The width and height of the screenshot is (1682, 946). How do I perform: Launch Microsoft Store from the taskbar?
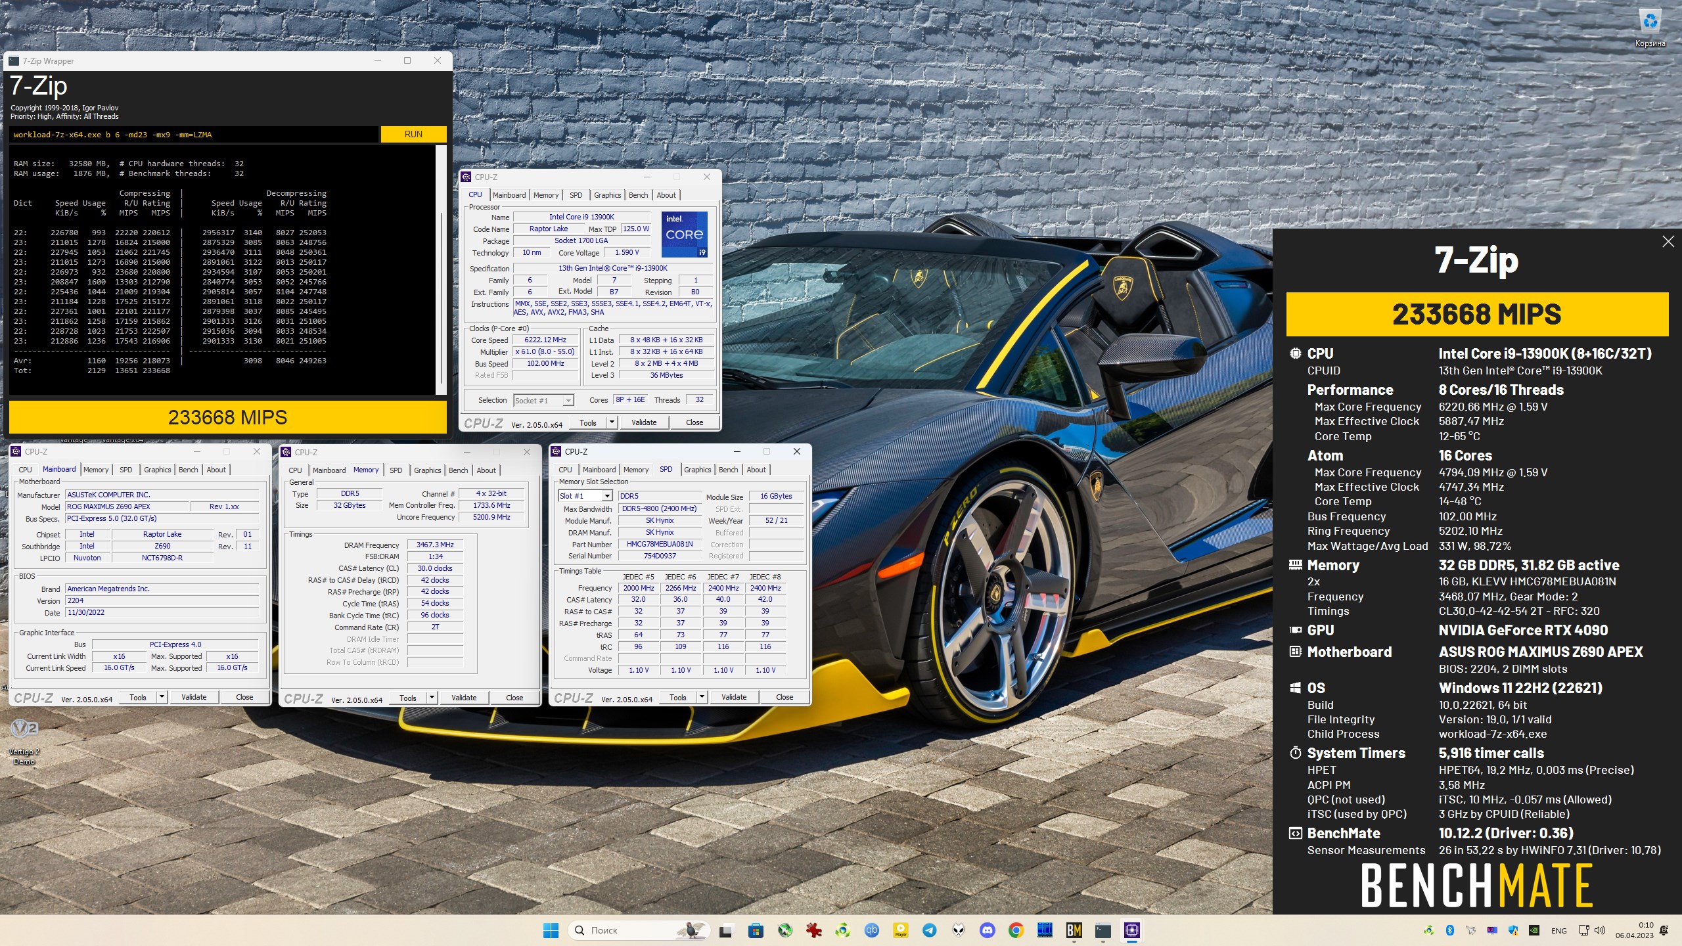coord(756,930)
